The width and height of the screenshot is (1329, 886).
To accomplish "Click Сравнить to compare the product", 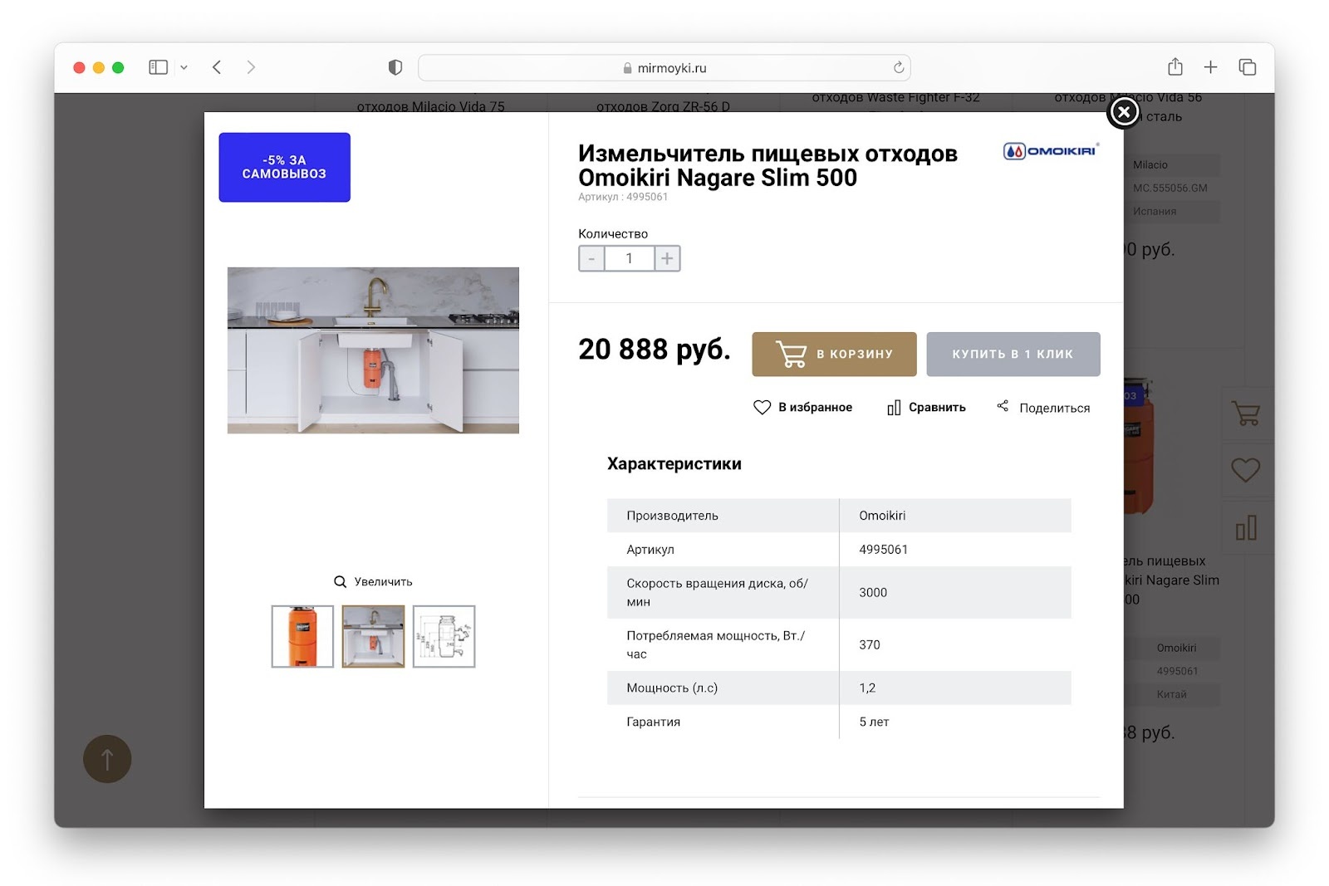I will coord(926,407).
